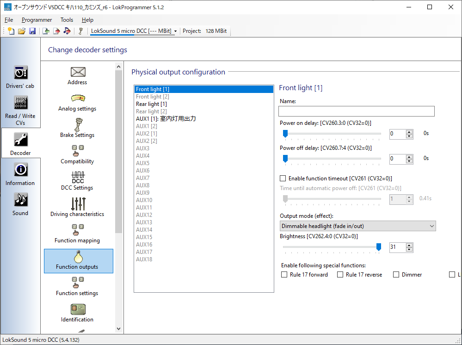Screen dimensions: 462x345
Task: Open the Output mode (effect) dropdown
Action: 357,226
